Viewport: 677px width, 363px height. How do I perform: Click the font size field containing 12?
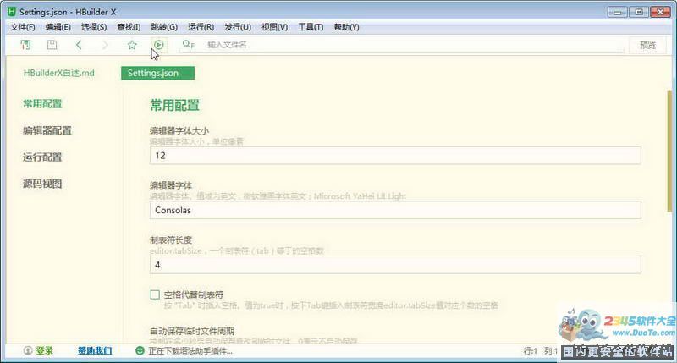(x=395, y=156)
